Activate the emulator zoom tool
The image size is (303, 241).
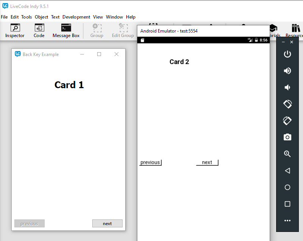click(287, 154)
